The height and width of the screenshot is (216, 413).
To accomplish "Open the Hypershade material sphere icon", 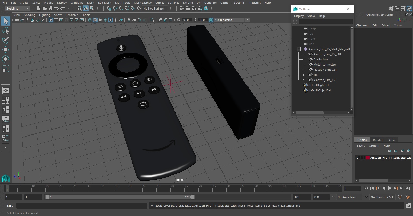I will [206, 9].
